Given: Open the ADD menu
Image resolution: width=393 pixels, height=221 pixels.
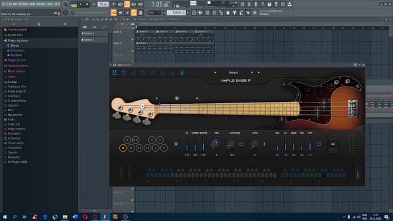Looking at the screenshot, I should click(15, 4).
